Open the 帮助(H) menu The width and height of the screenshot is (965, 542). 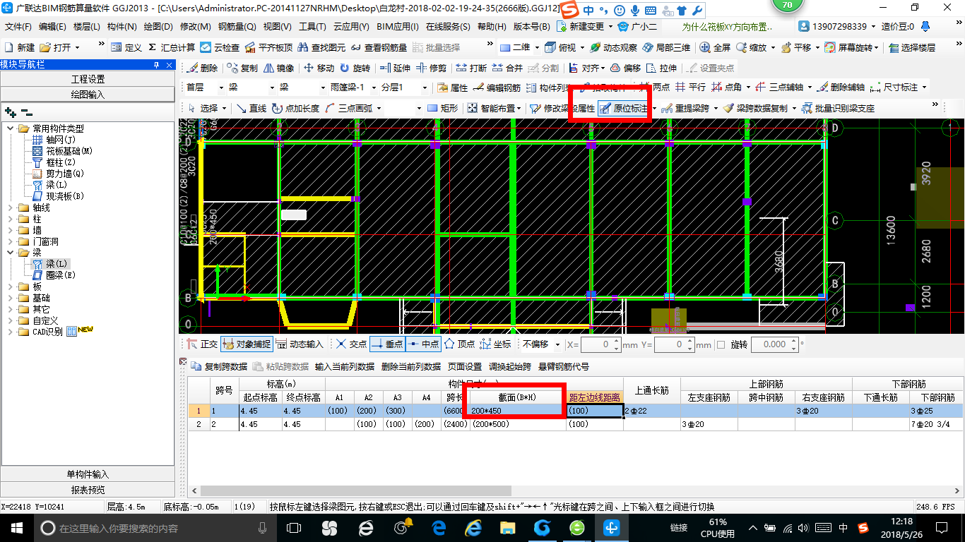coord(492,27)
